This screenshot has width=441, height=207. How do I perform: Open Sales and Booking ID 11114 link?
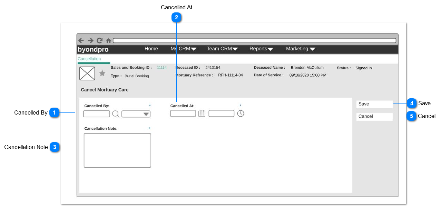(x=162, y=68)
